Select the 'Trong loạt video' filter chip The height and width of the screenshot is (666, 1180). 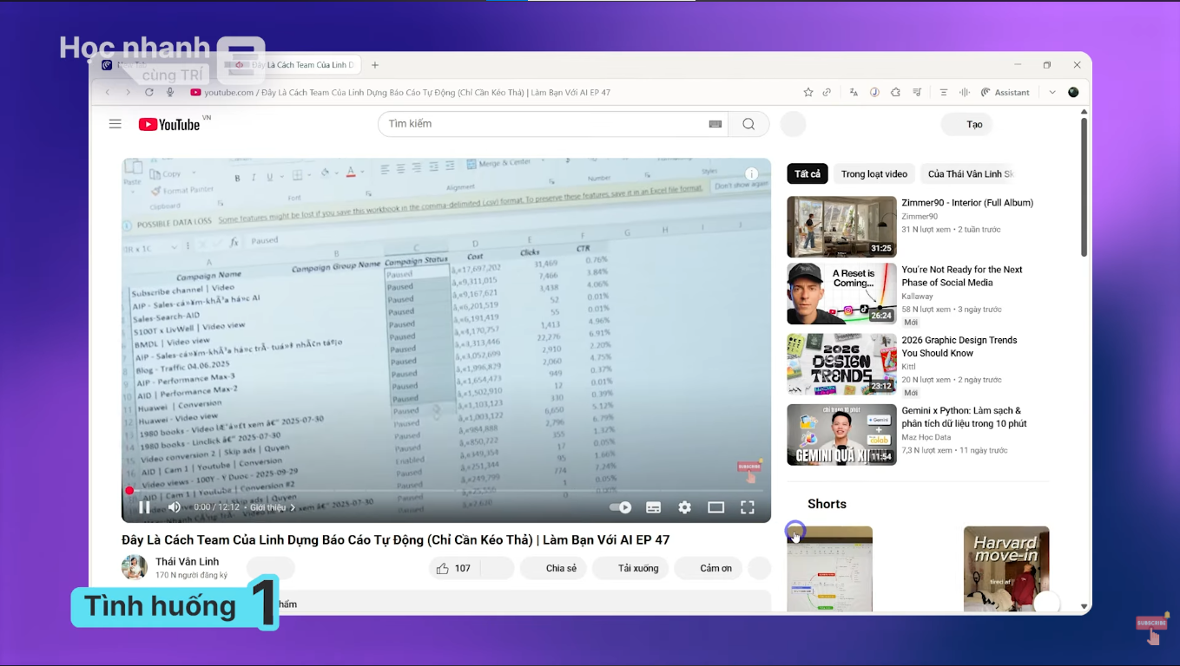[873, 173]
